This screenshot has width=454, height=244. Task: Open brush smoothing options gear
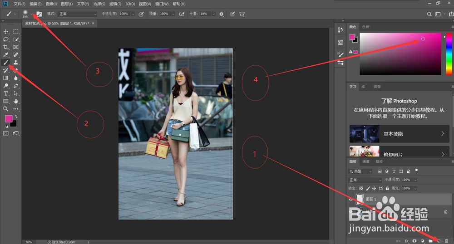222,14
